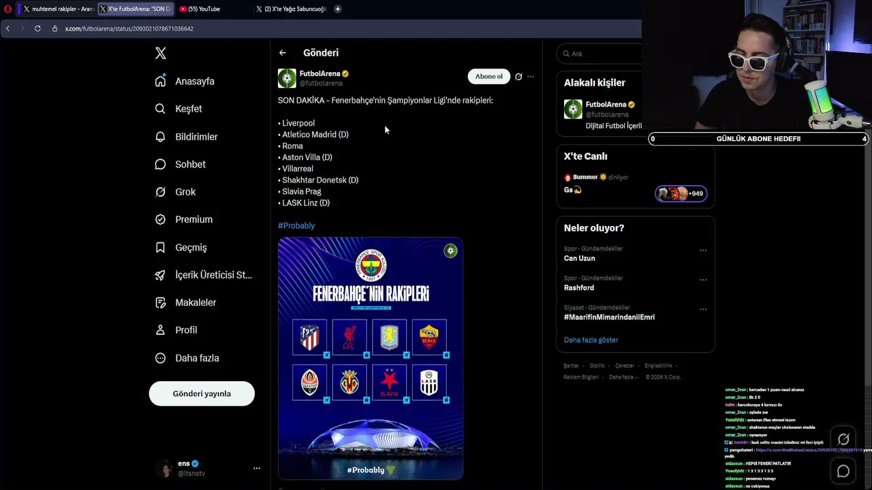Click the small badge on the post image
The image size is (872, 490).
[x=450, y=251]
